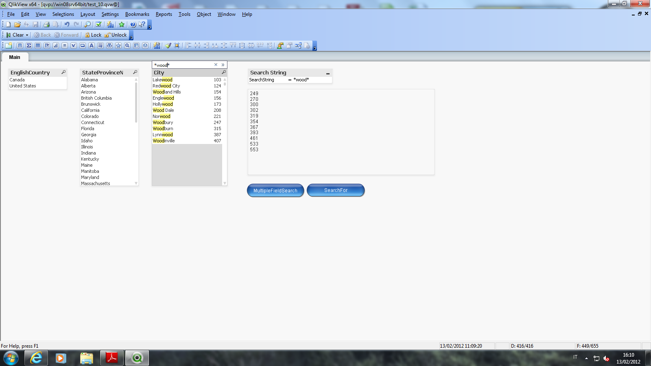Expand City search with double-chevron

(x=223, y=65)
